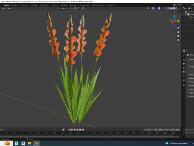This screenshot has height=146, width=194.
Task: Jump to the timeline end frame
Action: click(x=83, y=130)
